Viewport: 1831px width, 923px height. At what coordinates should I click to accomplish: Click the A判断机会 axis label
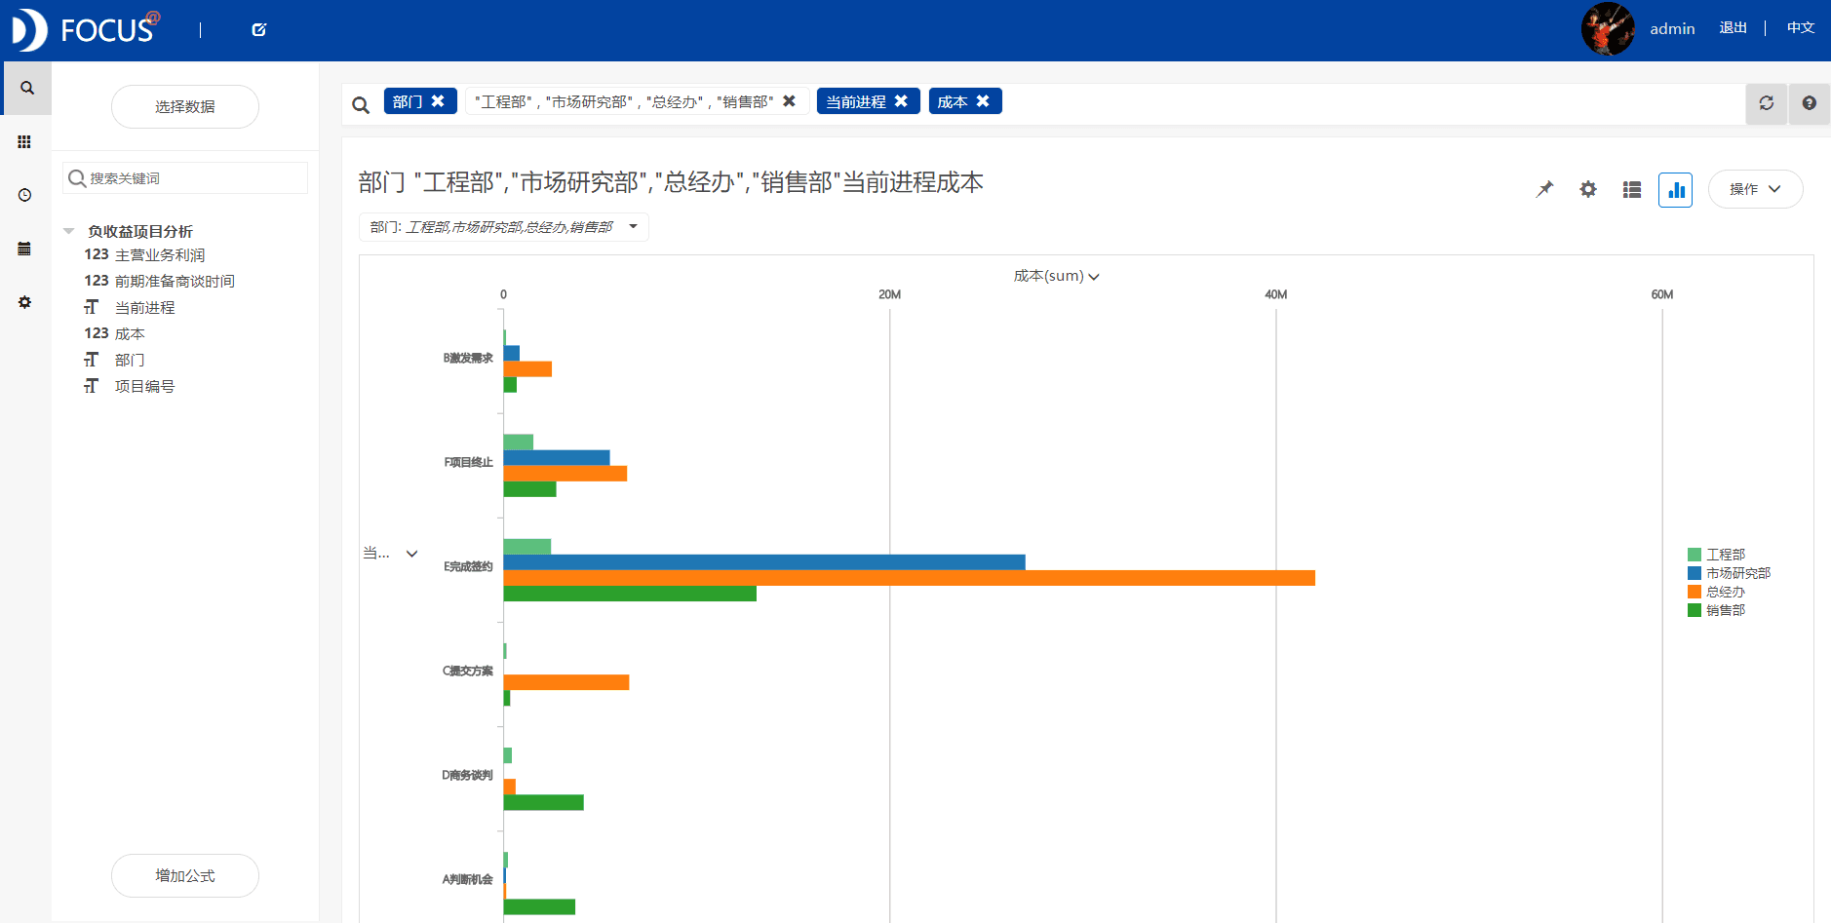coord(468,879)
